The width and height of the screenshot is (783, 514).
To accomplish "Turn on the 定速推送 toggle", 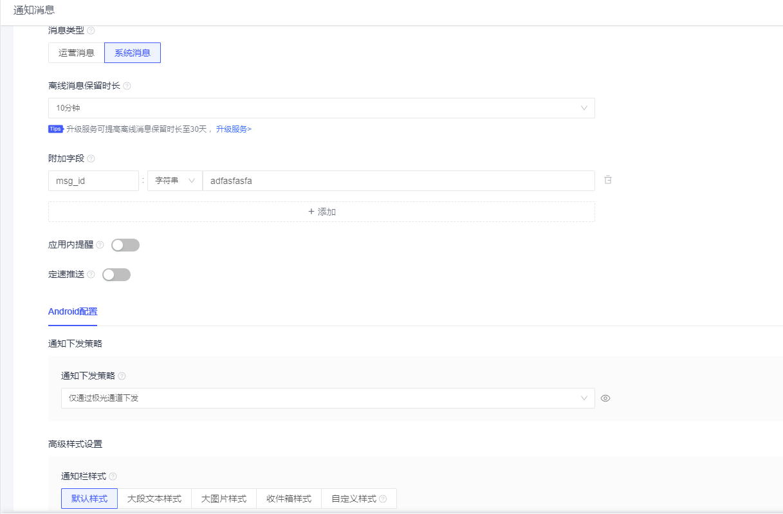I will click(116, 275).
